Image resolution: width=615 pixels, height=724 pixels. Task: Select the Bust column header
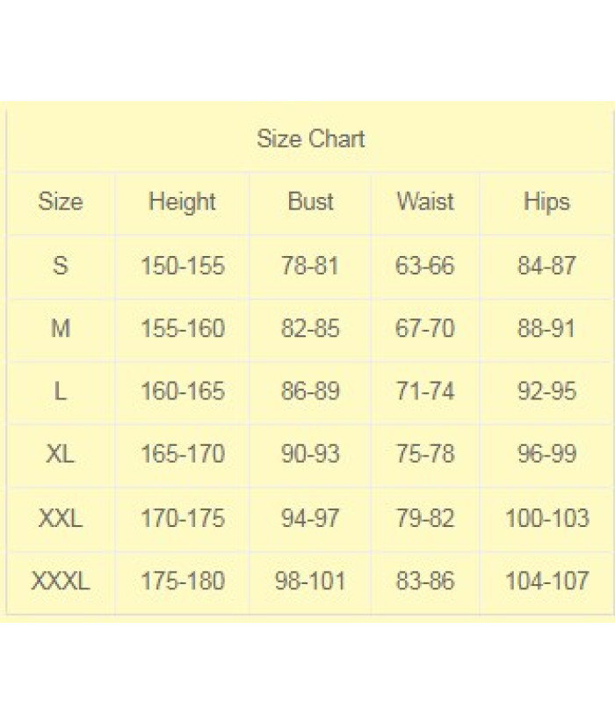point(310,201)
